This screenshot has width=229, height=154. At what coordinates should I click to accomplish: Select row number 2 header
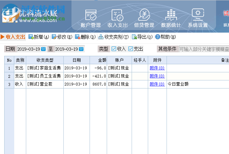coord(9,76)
